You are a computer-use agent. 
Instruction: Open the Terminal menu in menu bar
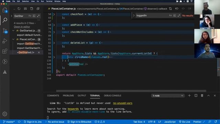click(49, 1)
